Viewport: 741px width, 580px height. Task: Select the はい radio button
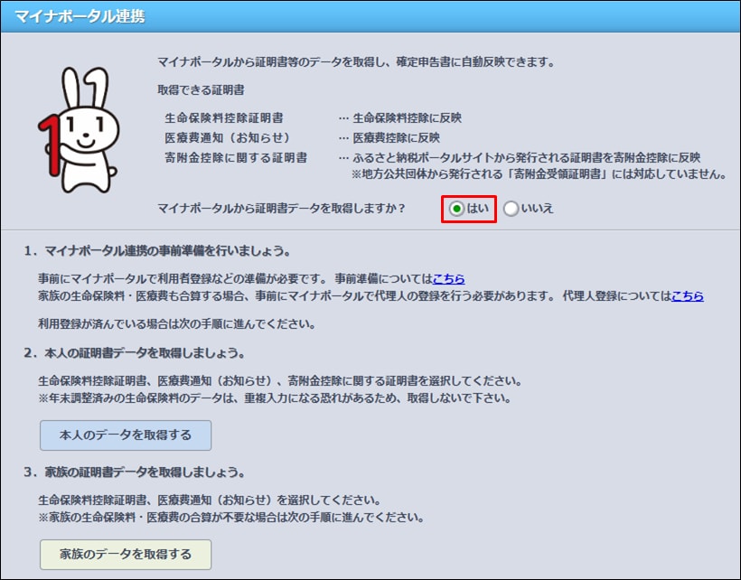point(458,209)
